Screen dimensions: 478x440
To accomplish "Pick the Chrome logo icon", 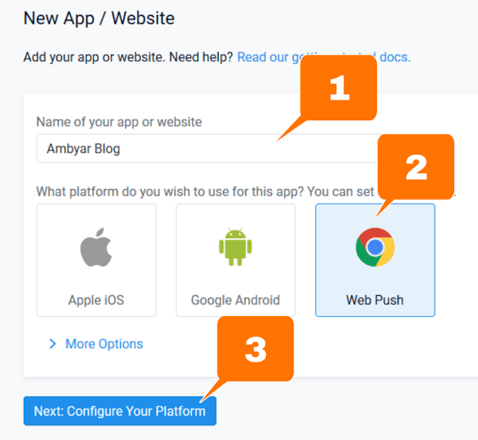I will pos(375,247).
